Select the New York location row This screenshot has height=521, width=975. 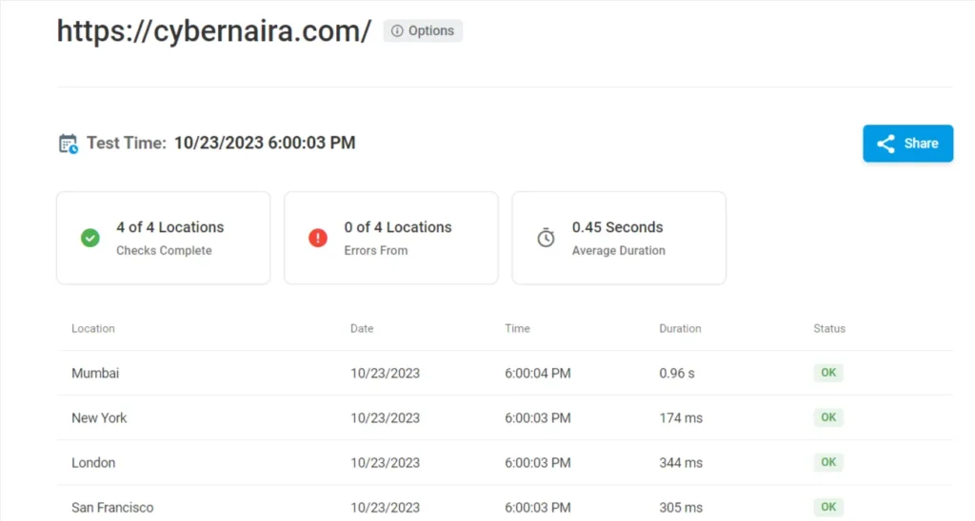point(505,418)
